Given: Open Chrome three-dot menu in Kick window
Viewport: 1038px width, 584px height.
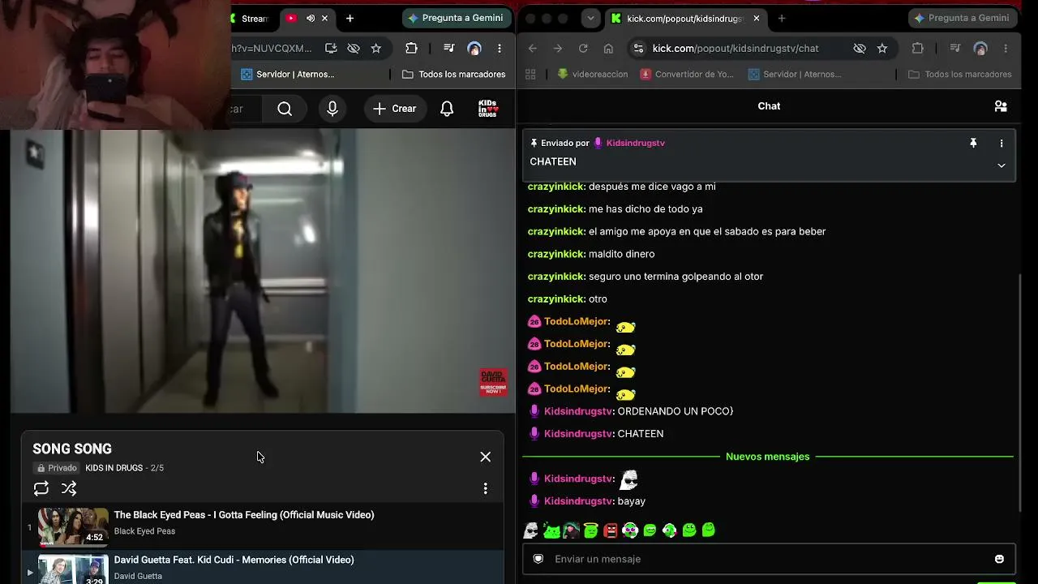Looking at the screenshot, I should click(1006, 49).
